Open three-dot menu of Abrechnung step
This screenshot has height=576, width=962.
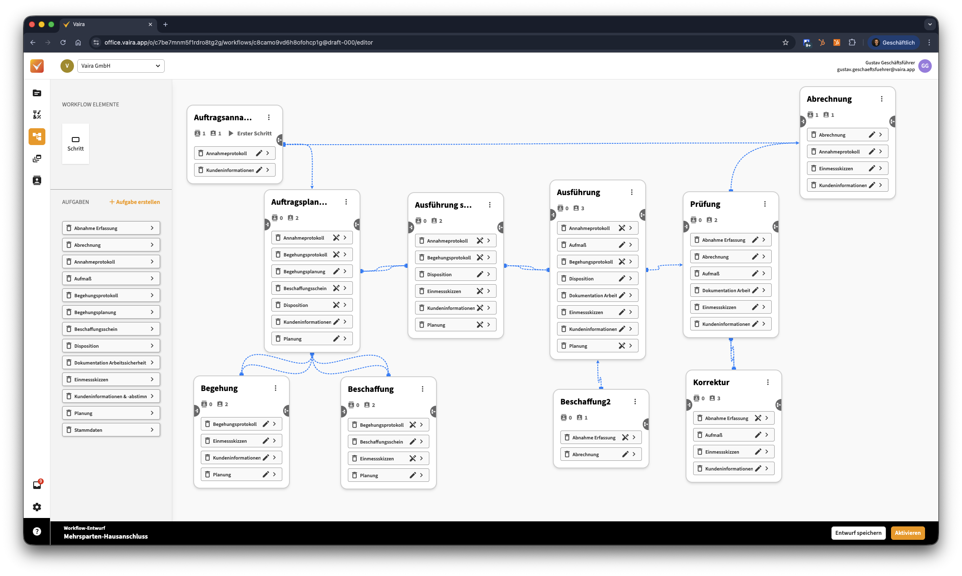click(882, 99)
